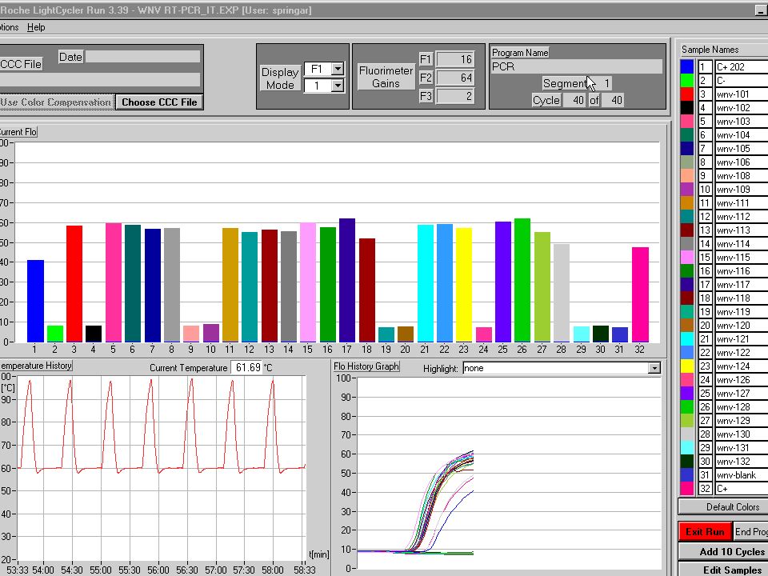Click the green color swatch for sample C-
Image resolution: width=768 pixels, height=576 pixels.
tap(687, 80)
